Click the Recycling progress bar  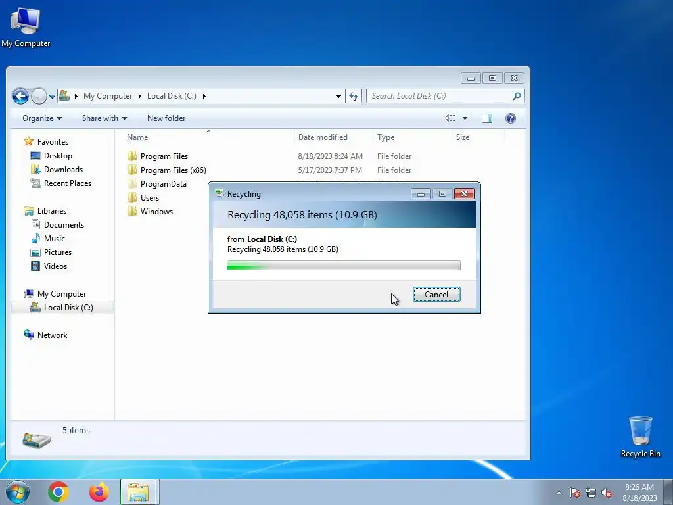pyautogui.click(x=344, y=266)
